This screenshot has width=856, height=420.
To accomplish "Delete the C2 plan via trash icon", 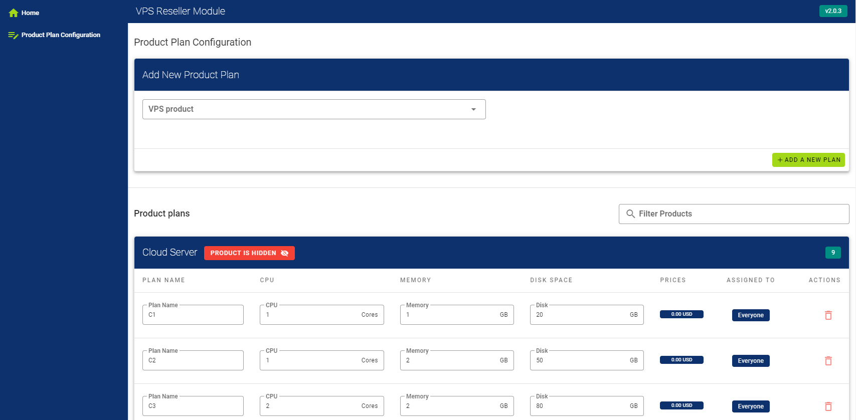I will (x=828, y=361).
